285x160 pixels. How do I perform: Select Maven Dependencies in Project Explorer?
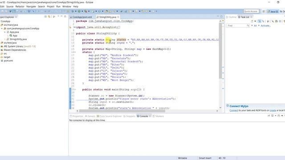pos(15,50)
